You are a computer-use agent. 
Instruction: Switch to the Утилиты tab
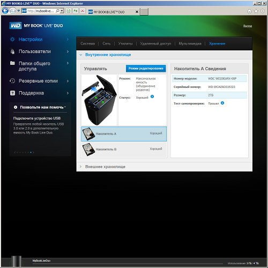click(125, 43)
